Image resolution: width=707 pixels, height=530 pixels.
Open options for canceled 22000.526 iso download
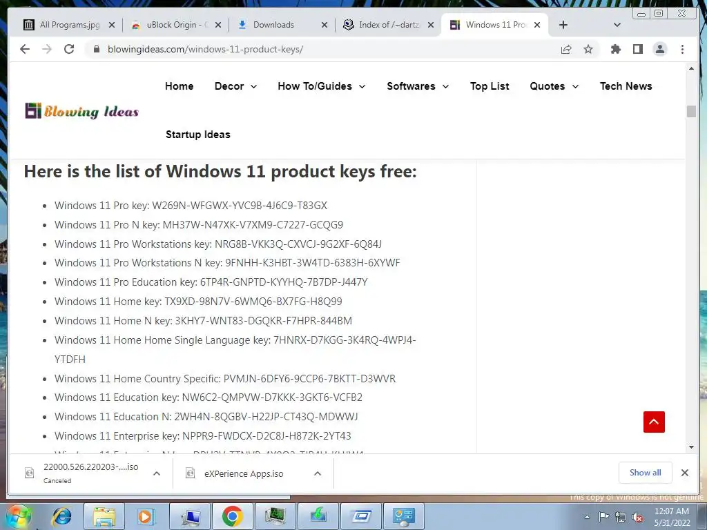pyautogui.click(x=157, y=473)
